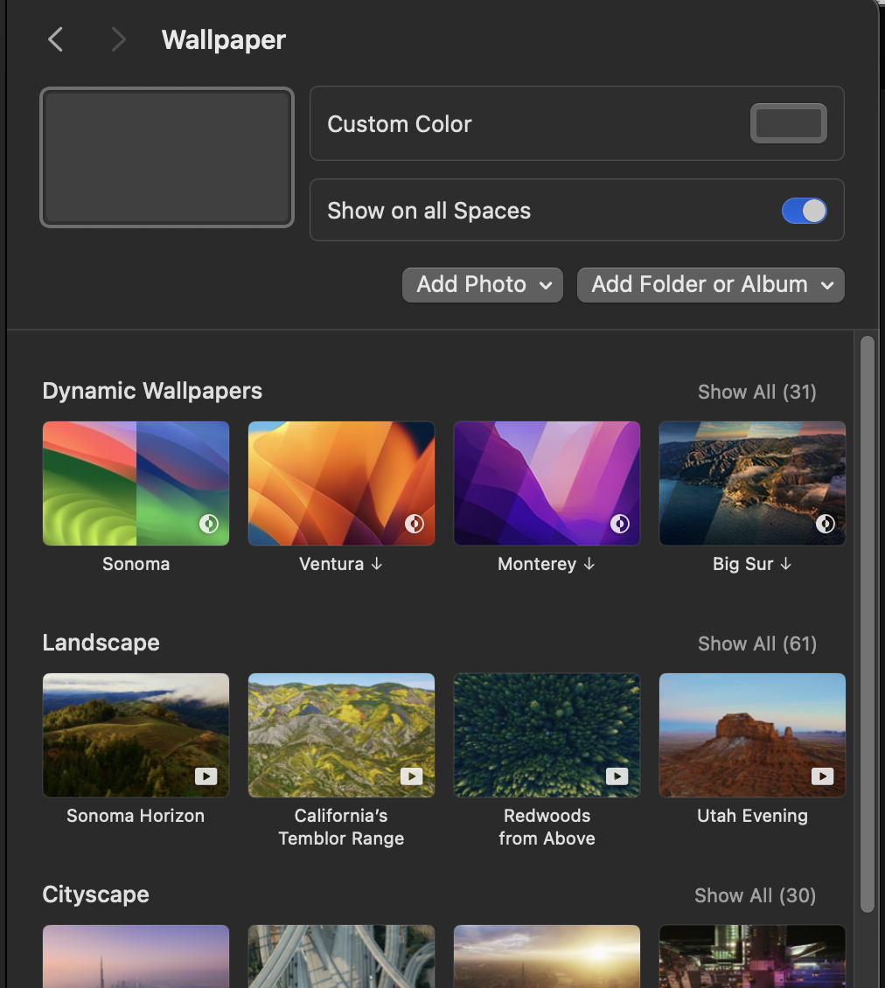The image size is (885, 988).
Task: Show all 31 Dynamic Wallpapers
Action: tap(757, 392)
